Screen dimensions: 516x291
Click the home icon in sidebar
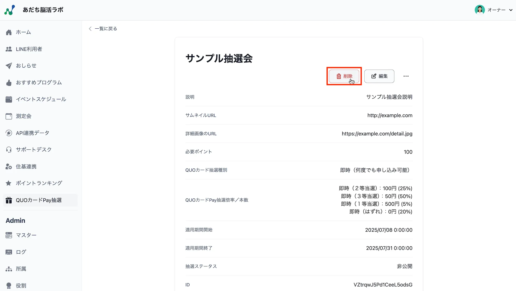pos(9,32)
